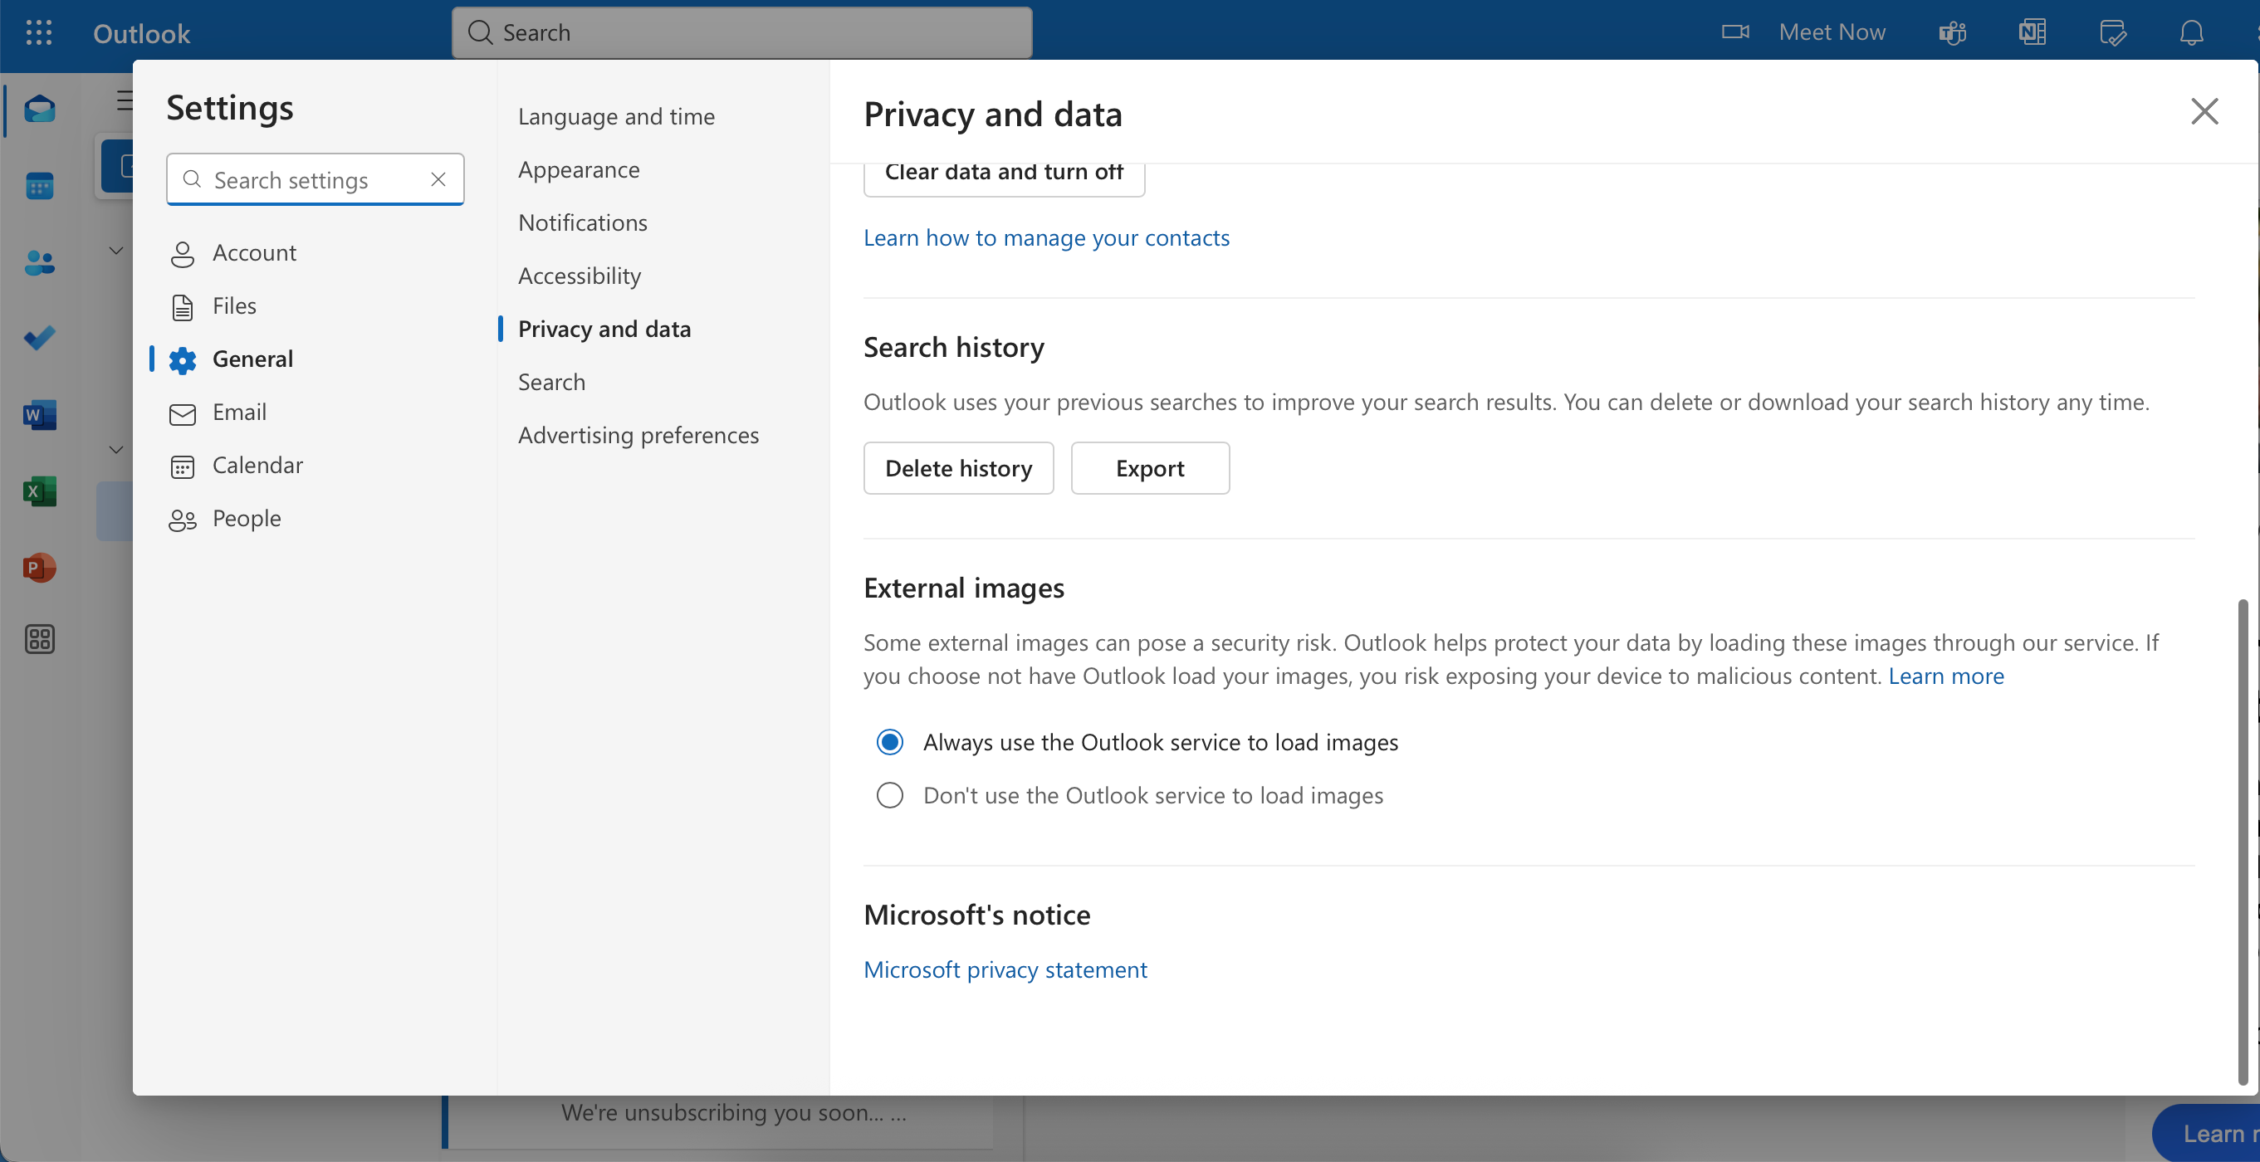Open the app launcher waffle icon
The height and width of the screenshot is (1162, 2260).
(x=38, y=32)
